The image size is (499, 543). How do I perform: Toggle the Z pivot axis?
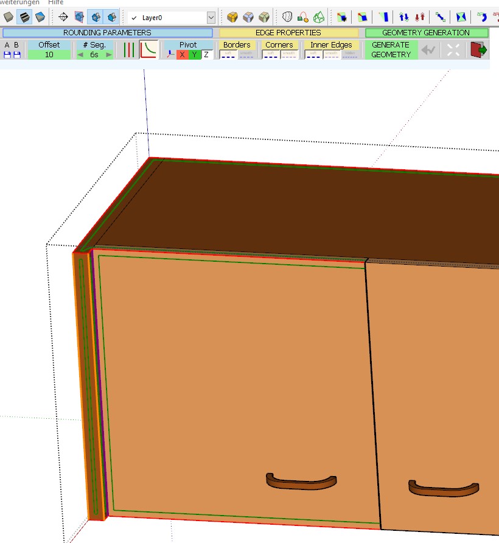pos(206,55)
